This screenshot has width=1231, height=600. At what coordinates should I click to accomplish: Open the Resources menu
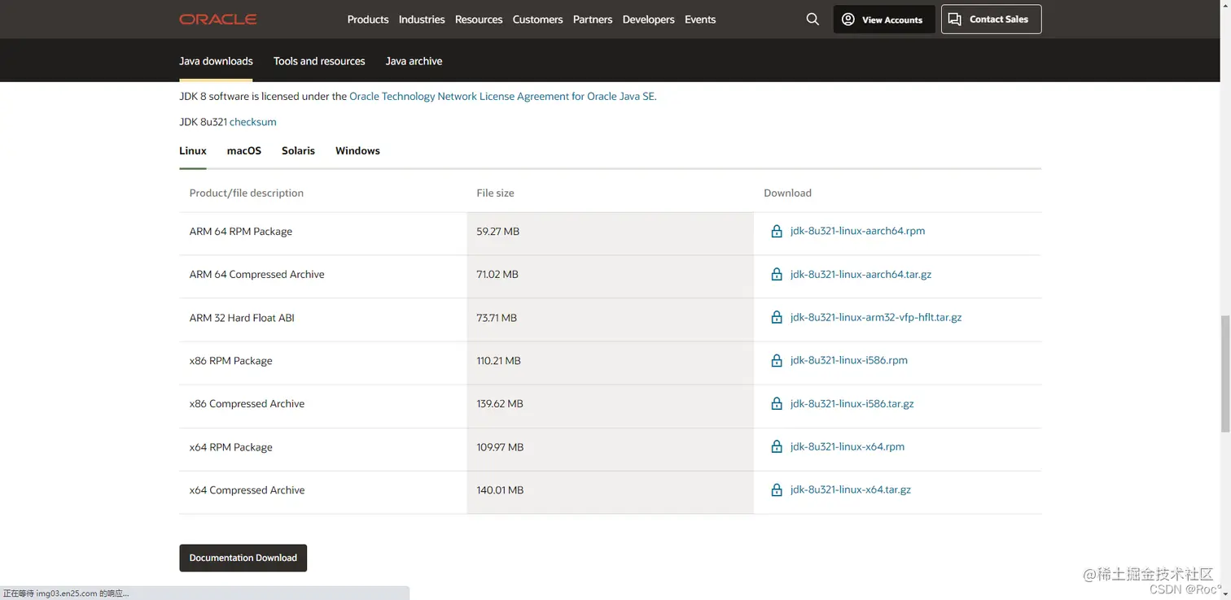[479, 20]
